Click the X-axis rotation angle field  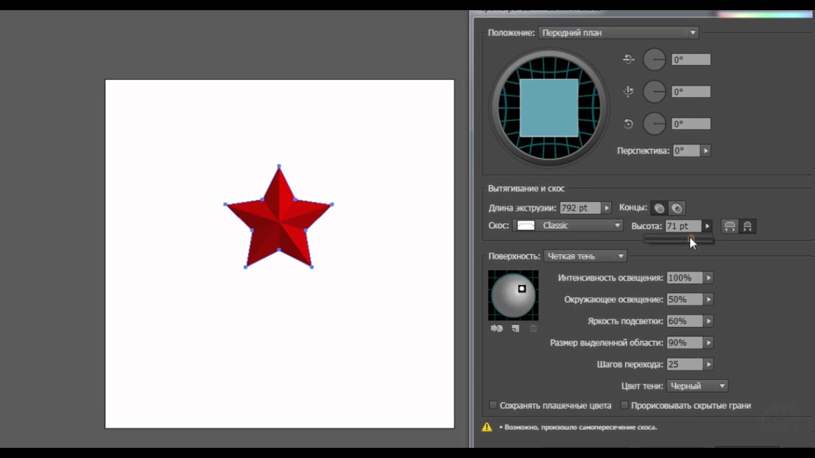[691, 59]
